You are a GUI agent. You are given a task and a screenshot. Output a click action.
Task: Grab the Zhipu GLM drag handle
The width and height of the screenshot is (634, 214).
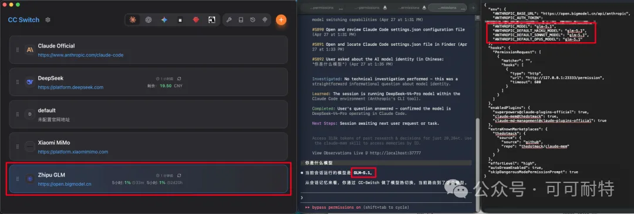point(18,178)
